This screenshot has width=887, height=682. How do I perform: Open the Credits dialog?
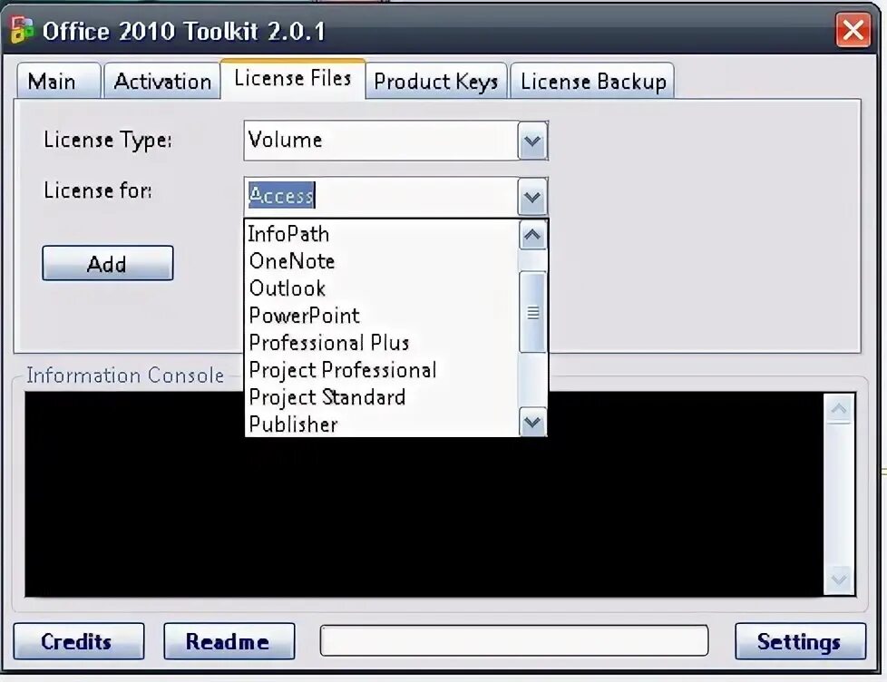(79, 641)
